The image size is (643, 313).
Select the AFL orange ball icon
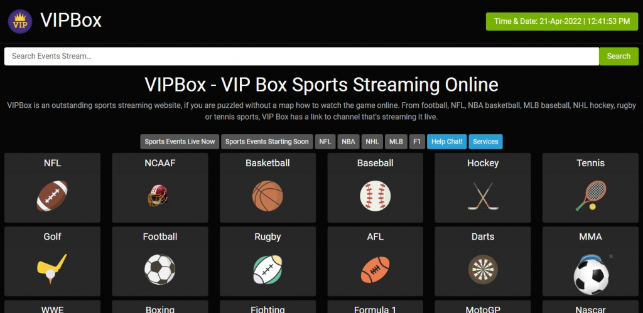376,269
